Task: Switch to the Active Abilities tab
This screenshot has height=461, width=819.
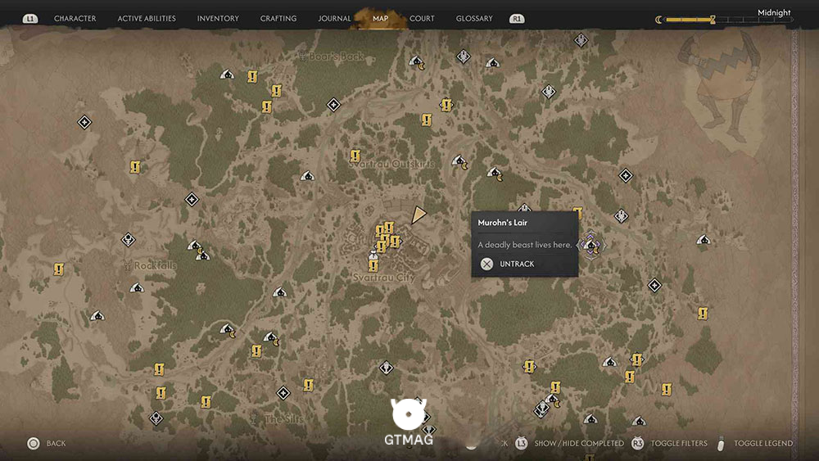Action: pos(147,18)
